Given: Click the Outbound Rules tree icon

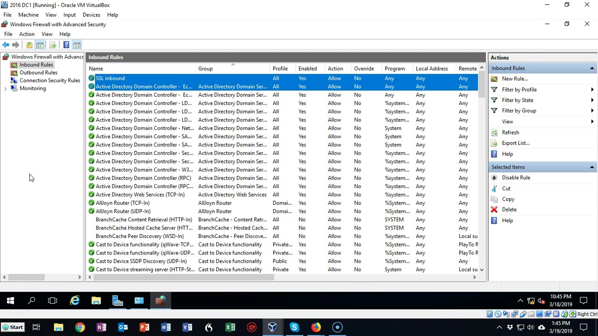Looking at the screenshot, I should tap(14, 73).
